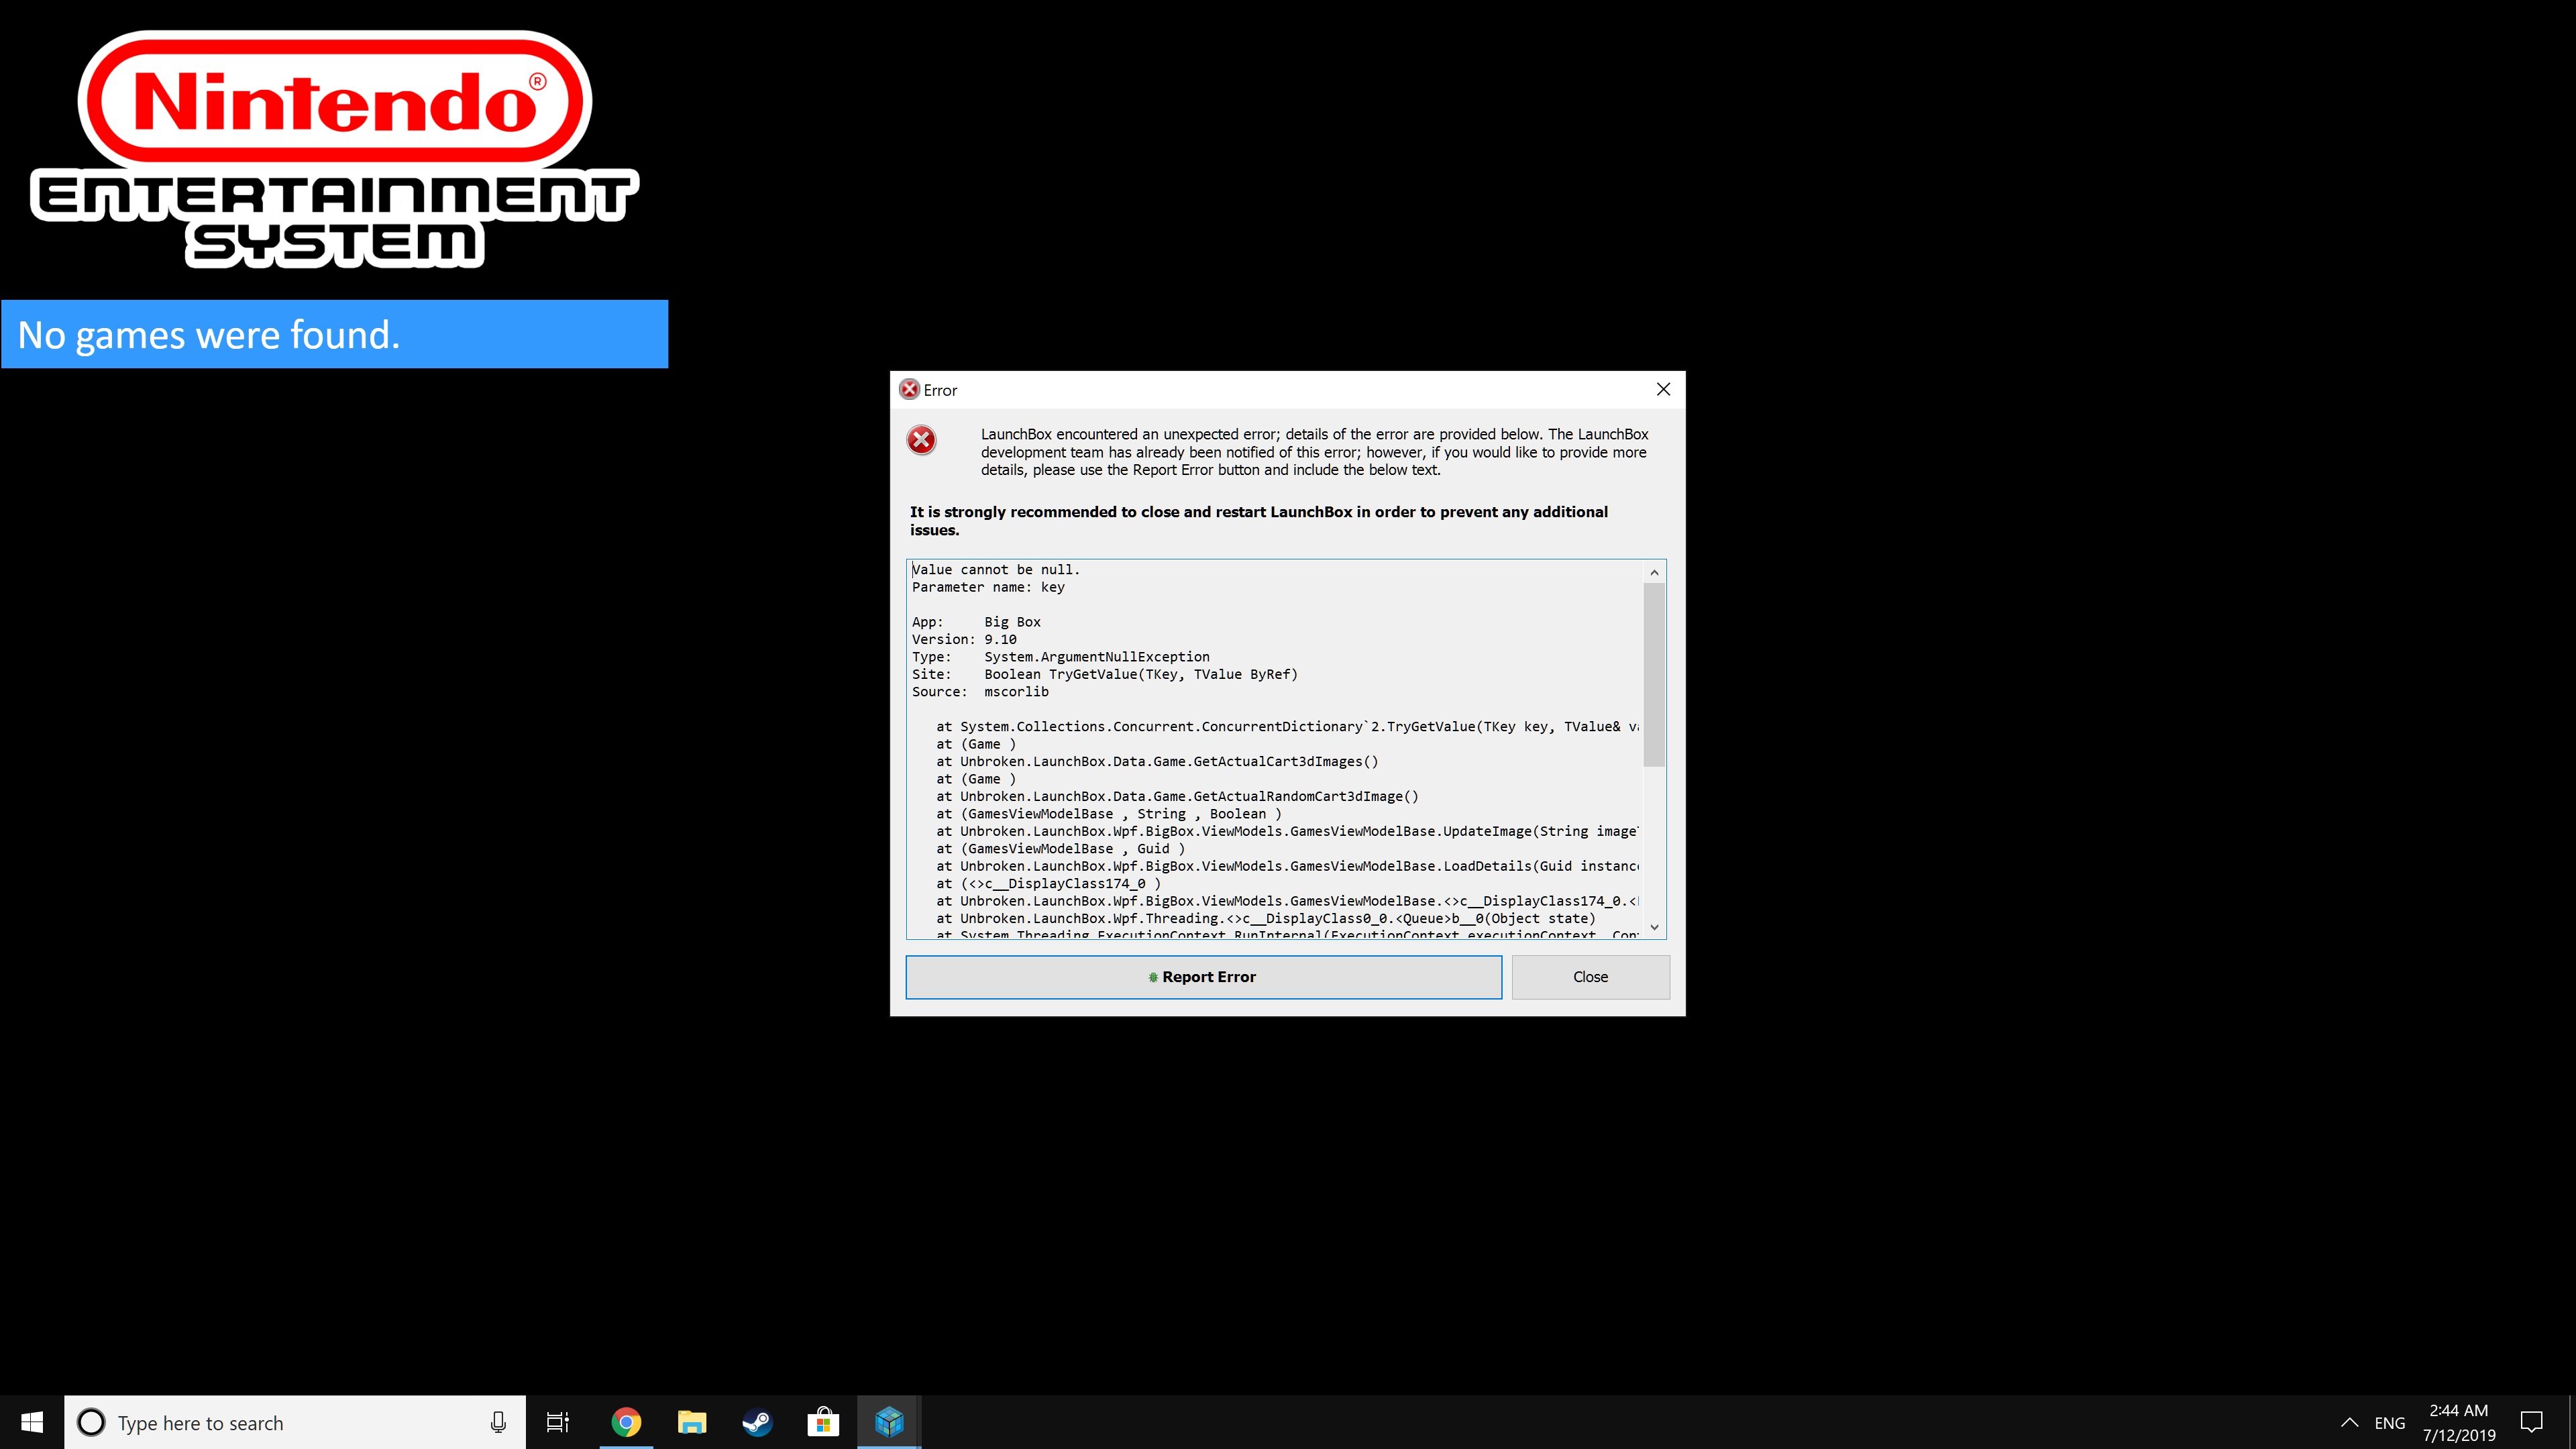Screen dimensions: 2576x1449
Task: Click the bold restart LaunchBox recommendation text
Action: (x=1259, y=521)
